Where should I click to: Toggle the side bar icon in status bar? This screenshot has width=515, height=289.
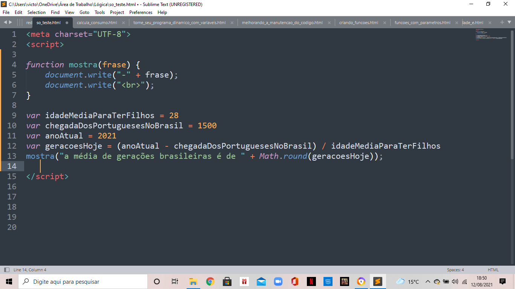[x=6, y=270]
